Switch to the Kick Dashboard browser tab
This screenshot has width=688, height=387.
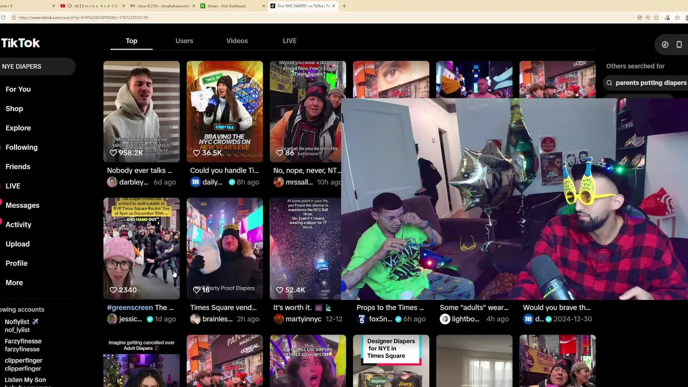click(231, 6)
